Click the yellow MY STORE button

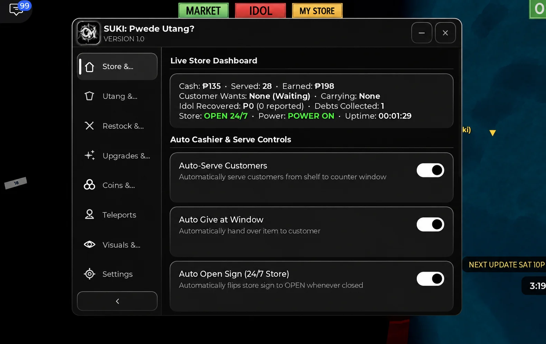pyautogui.click(x=317, y=11)
